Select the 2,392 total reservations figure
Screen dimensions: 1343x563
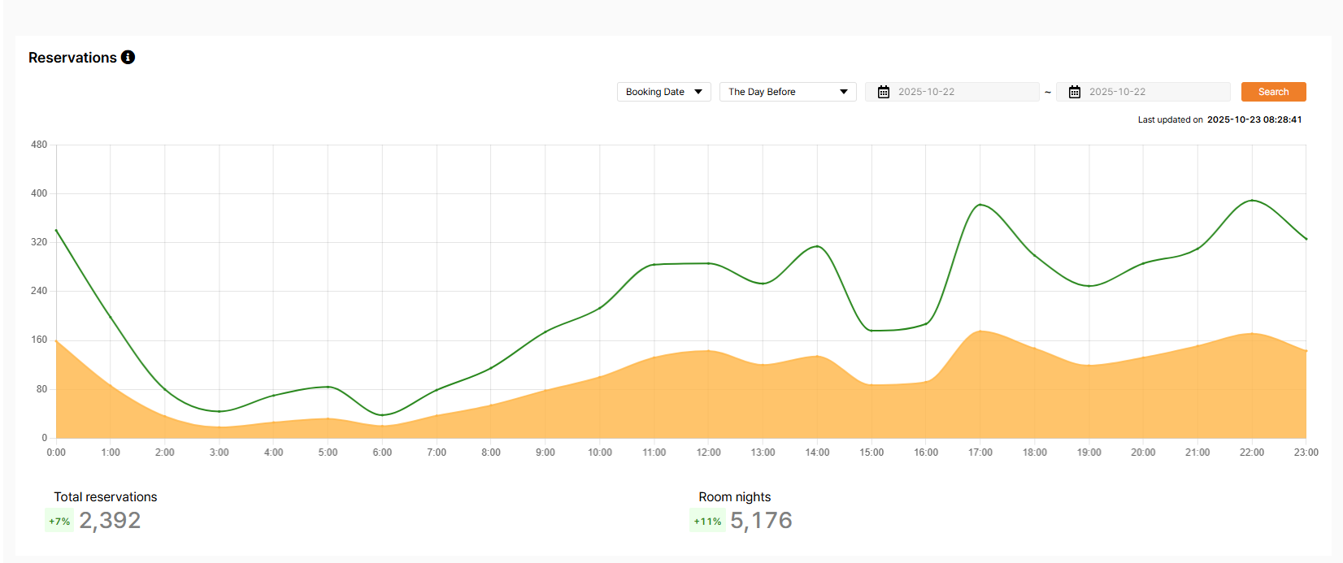pyautogui.click(x=110, y=520)
